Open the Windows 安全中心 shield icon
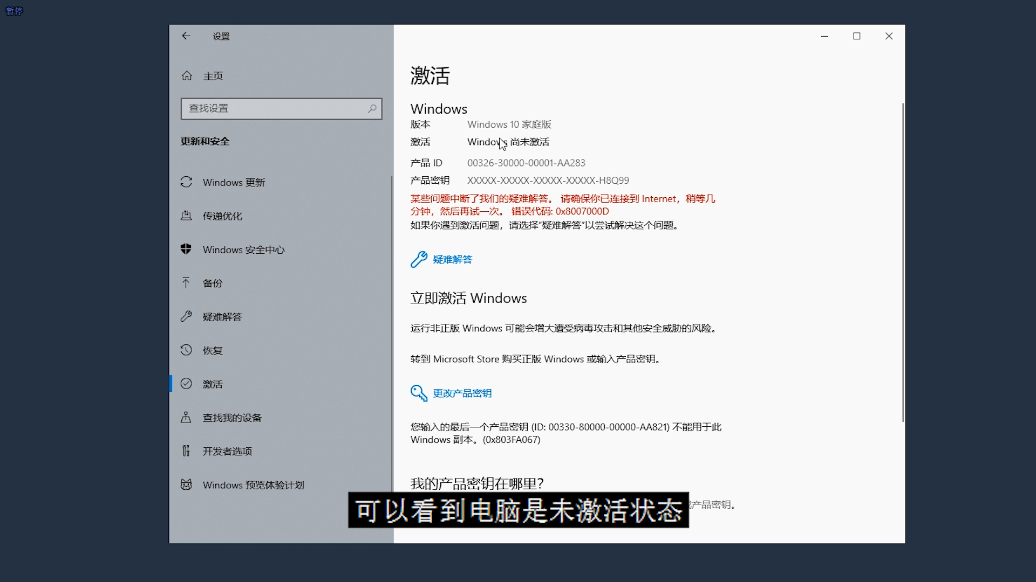This screenshot has width=1036, height=582. click(186, 249)
